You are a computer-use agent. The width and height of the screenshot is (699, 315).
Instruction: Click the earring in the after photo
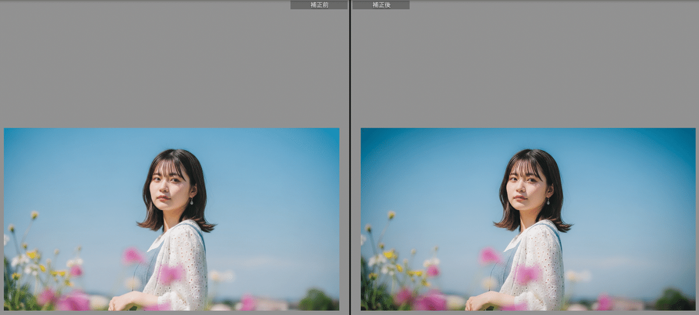tap(548, 201)
